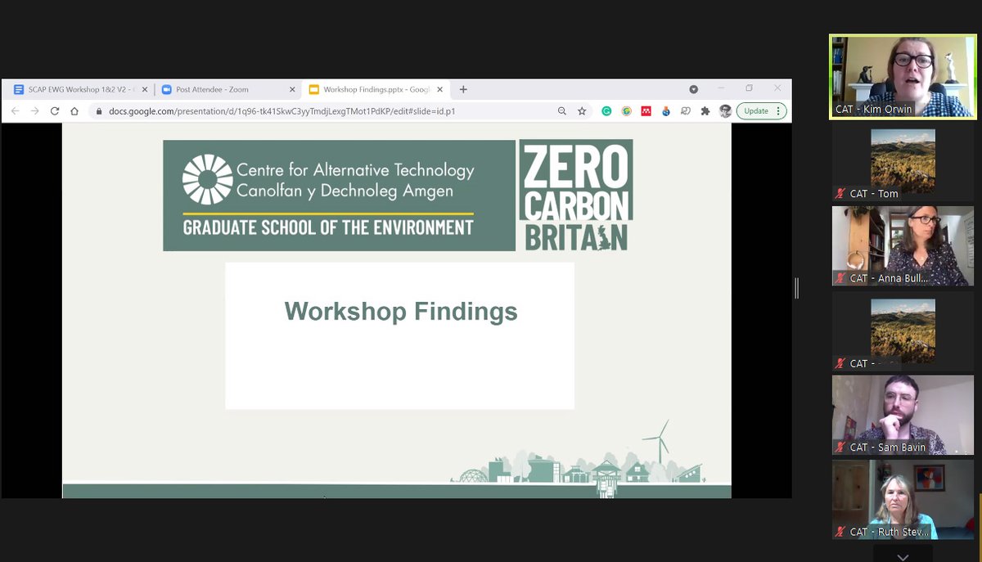
Task: Select Sam Bavin's video tile
Action: coord(903,415)
